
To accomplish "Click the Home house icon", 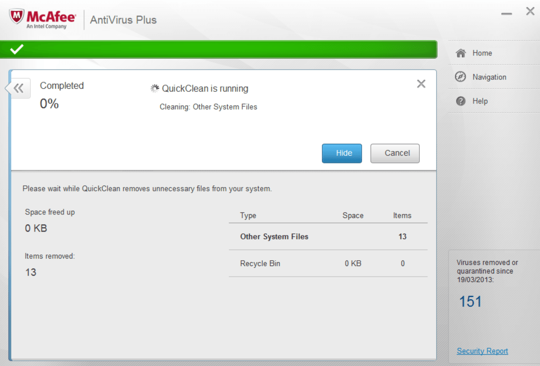I will pyautogui.click(x=461, y=53).
